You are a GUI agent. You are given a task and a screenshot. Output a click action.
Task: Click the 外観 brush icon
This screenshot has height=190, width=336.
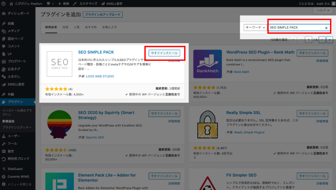coord(4,94)
